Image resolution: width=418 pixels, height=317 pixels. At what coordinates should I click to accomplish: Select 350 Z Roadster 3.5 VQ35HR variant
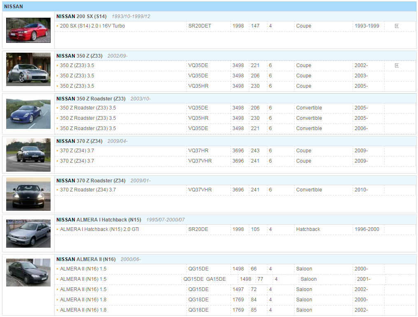click(88, 118)
